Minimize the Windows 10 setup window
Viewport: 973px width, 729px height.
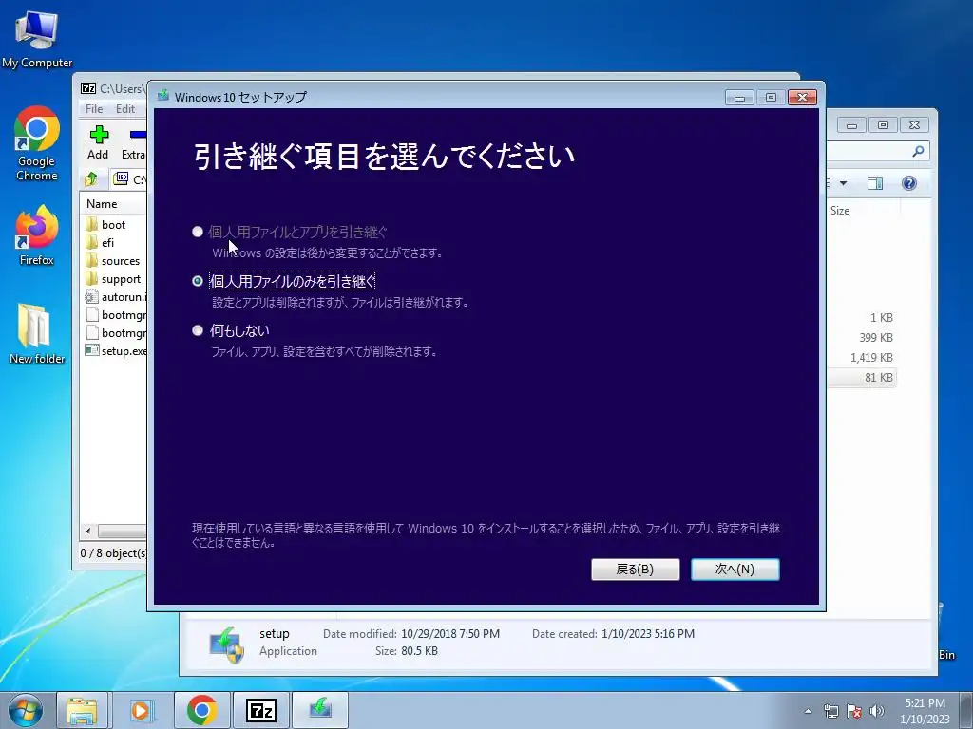739,98
